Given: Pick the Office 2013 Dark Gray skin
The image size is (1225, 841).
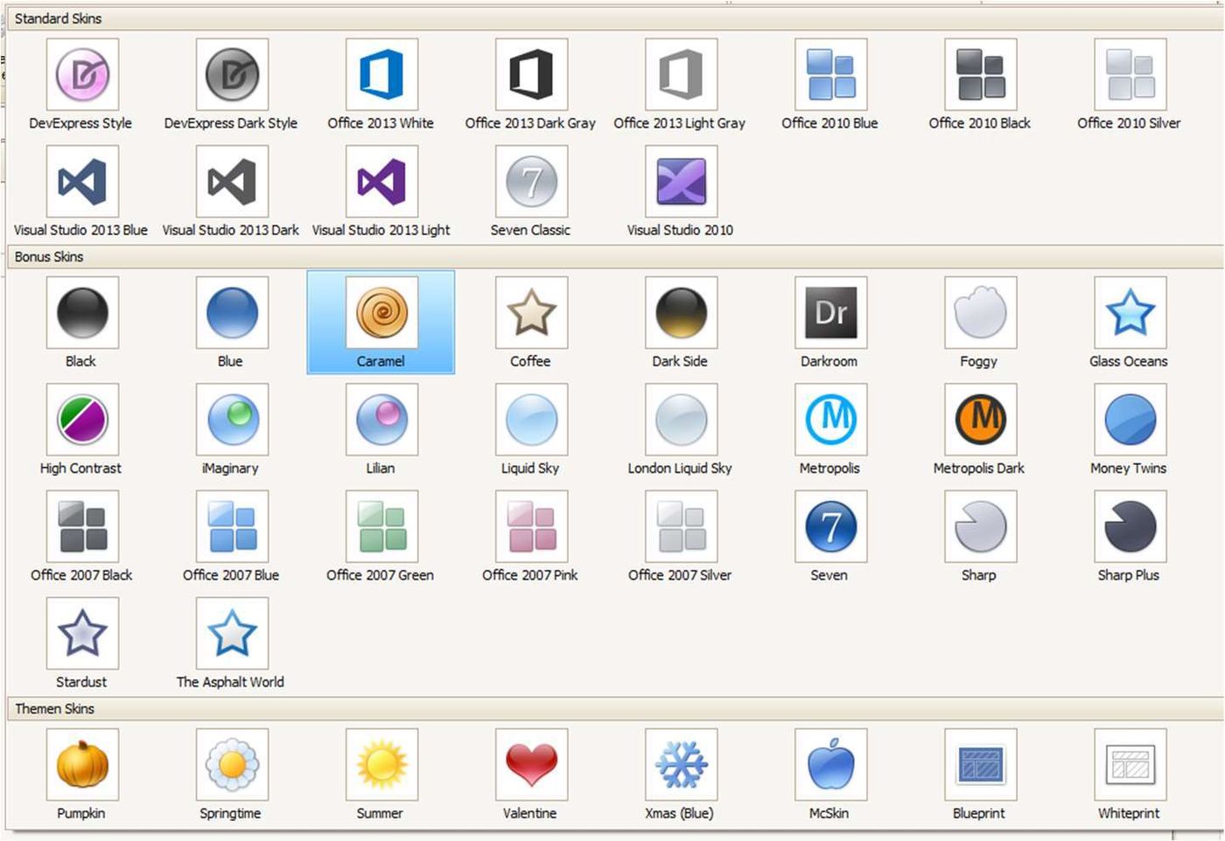Looking at the screenshot, I should (531, 74).
